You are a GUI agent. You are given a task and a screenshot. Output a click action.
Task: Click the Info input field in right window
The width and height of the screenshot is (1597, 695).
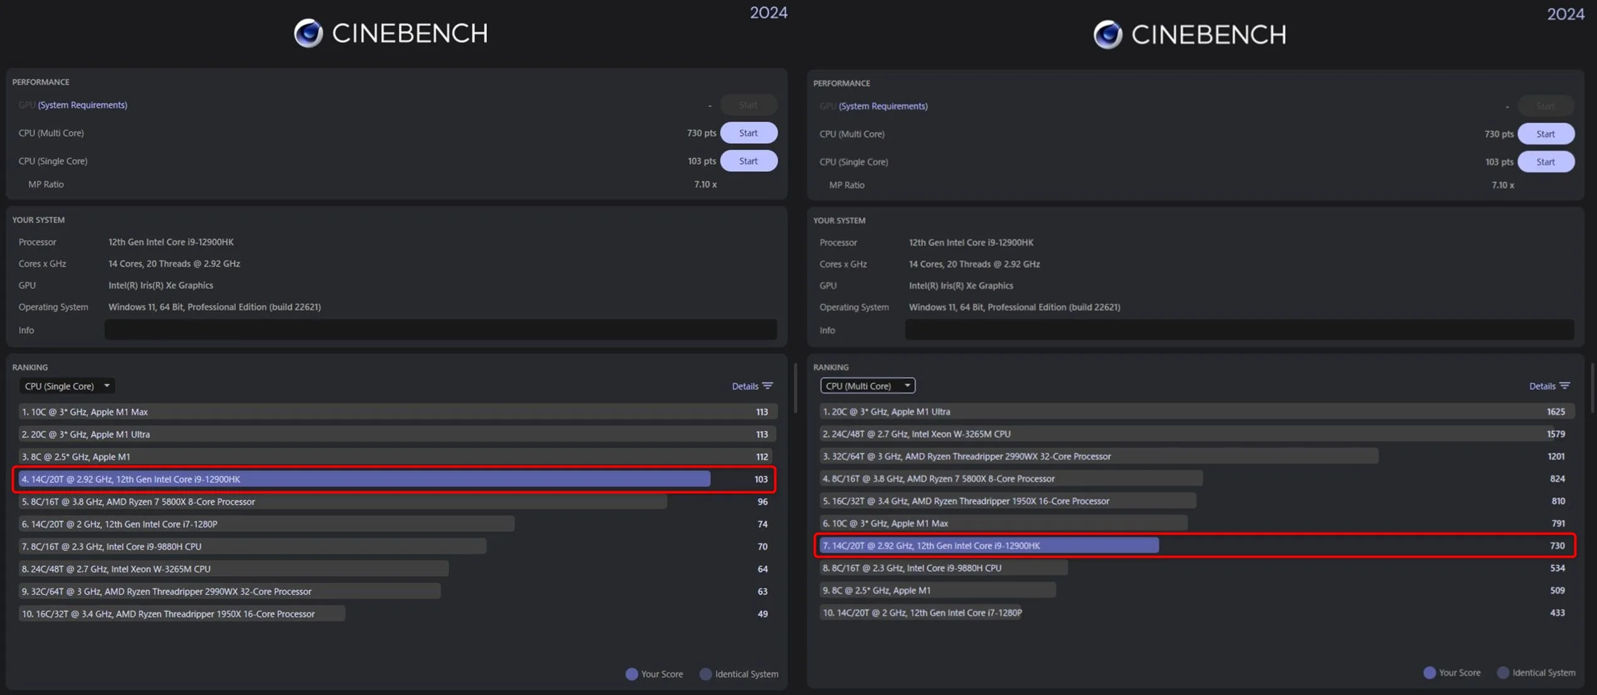[x=1240, y=330]
